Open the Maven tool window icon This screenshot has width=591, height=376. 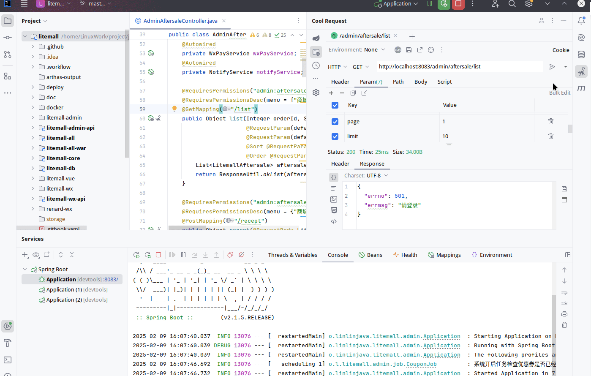click(x=582, y=88)
